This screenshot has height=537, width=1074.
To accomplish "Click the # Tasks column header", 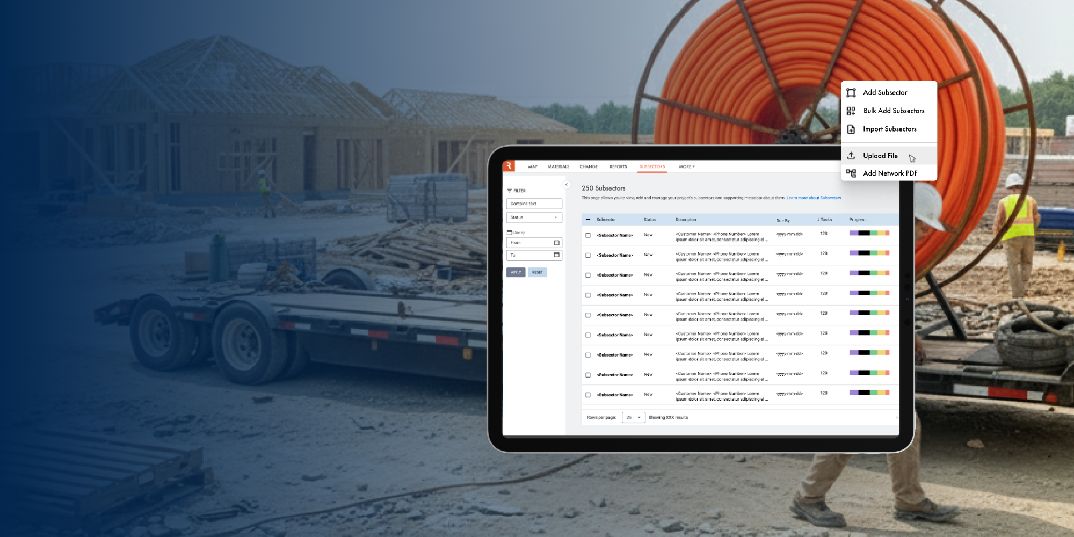I will tap(824, 220).
